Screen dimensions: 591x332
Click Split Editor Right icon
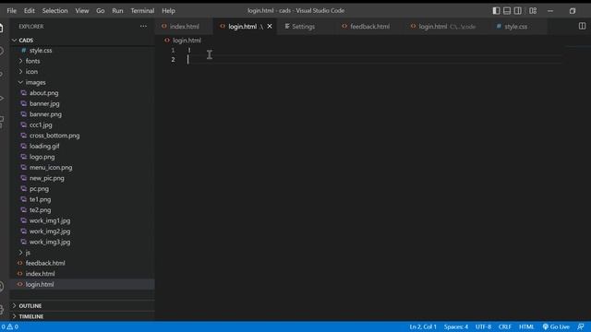[582, 26]
